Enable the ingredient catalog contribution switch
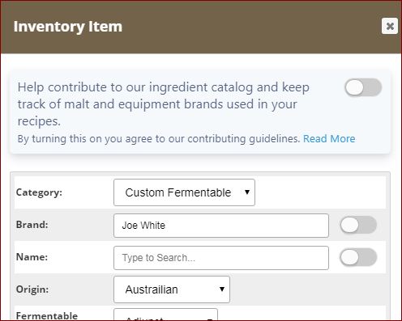Screen dimensions: 402x321 [x=363, y=87]
